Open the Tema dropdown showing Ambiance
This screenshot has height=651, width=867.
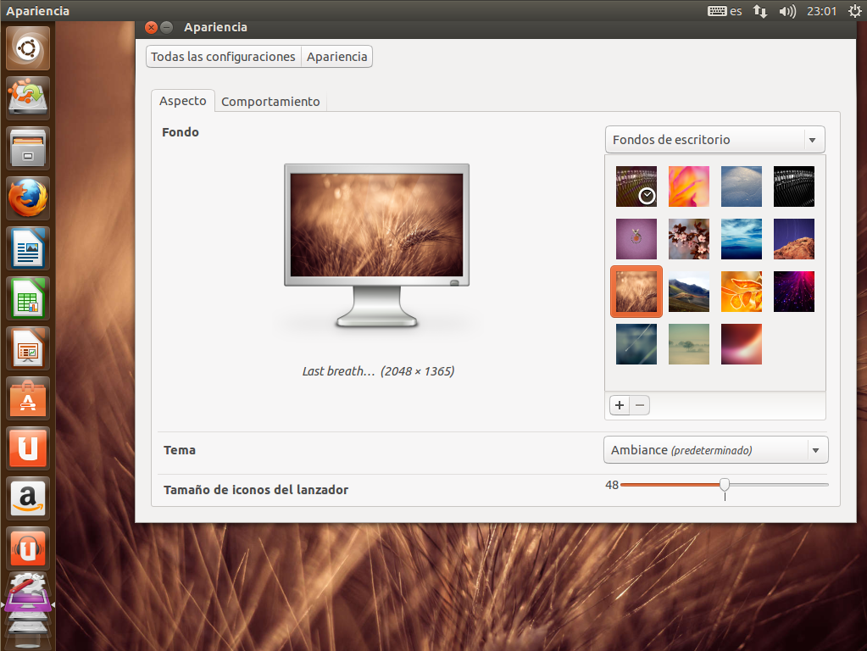click(715, 449)
